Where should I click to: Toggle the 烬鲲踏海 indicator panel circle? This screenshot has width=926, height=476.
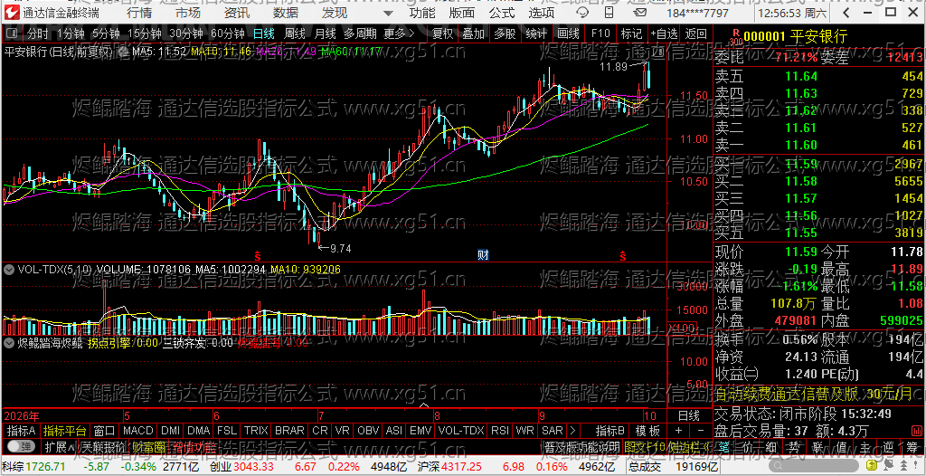point(9,342)
